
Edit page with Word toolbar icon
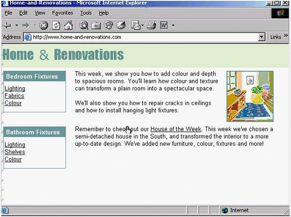click(x=164, y=25)
